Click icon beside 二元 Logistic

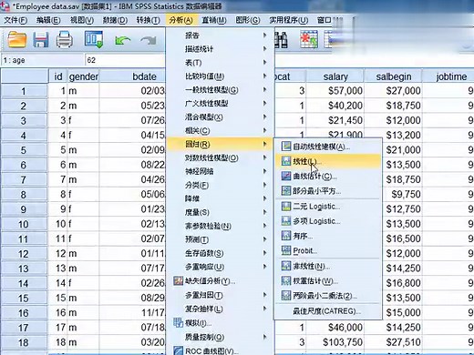(x=286, y=207)
